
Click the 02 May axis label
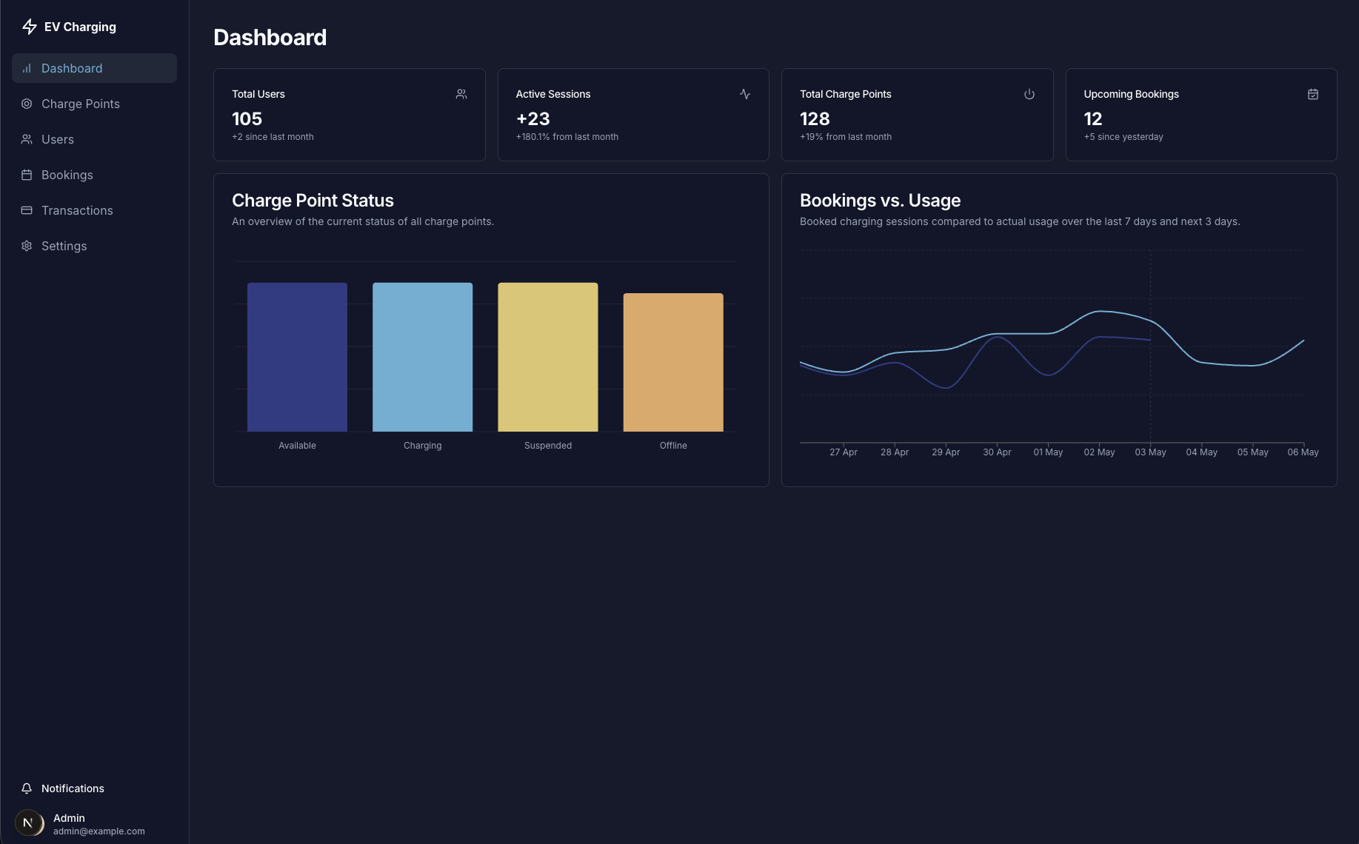pyautogui.click(x=1099, y=452)
